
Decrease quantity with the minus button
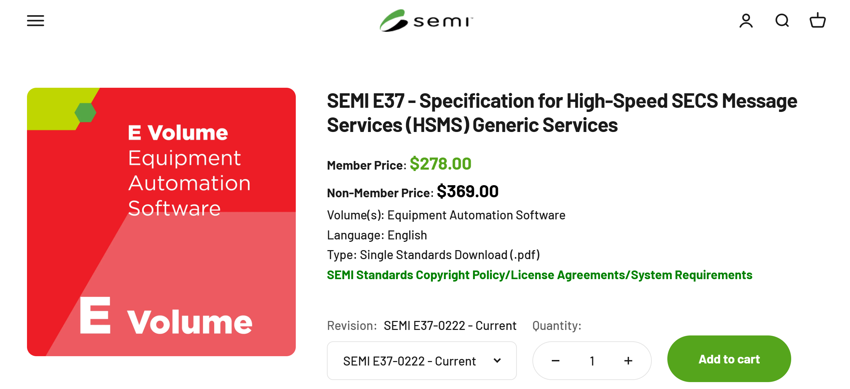pos(555,361)
